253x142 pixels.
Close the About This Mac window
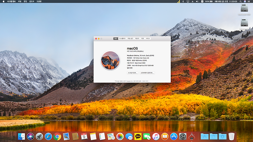(96, 39)
